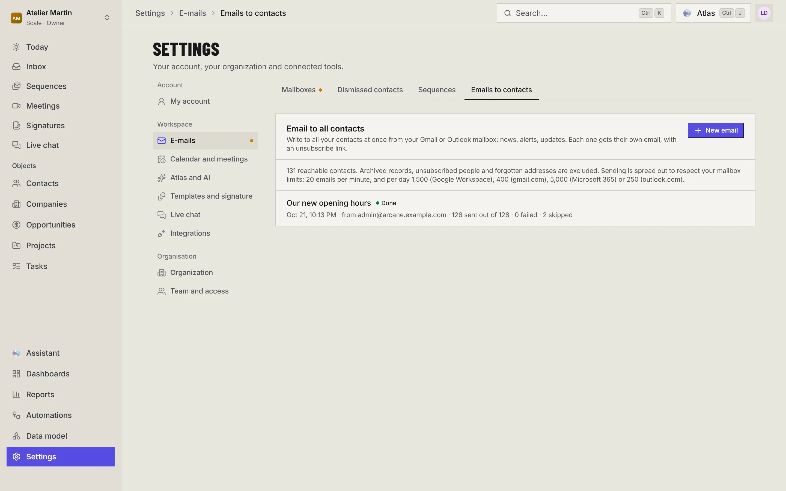Open Tasks checklist icon

pos(16,266)
